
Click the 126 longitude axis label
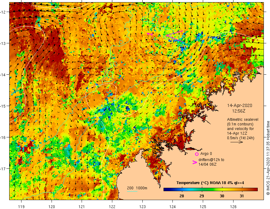(x=233, y=207)
